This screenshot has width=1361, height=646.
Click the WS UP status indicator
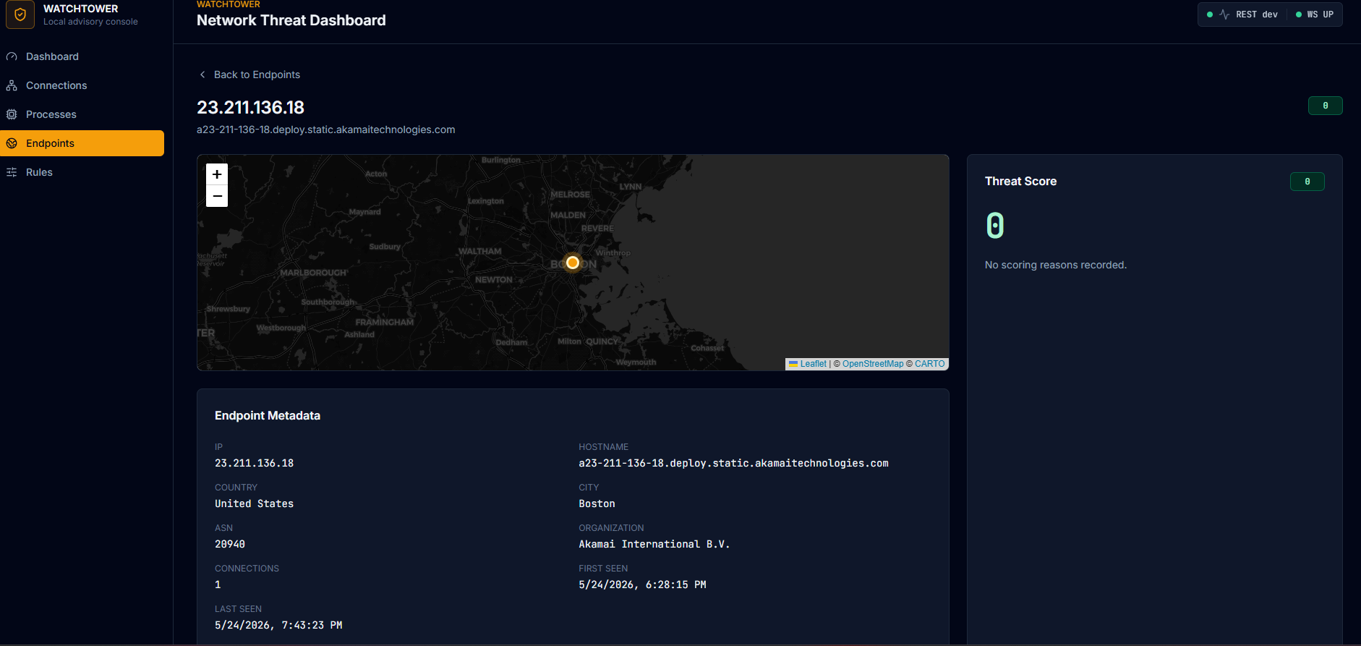[1315, 14]
